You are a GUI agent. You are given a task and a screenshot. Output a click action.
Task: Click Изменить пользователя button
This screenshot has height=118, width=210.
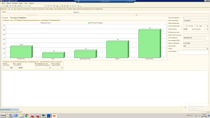pos(24,9)
